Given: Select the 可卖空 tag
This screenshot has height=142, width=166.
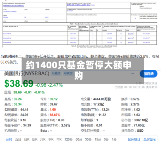Looking at the screenshot, I should (68, 73).
